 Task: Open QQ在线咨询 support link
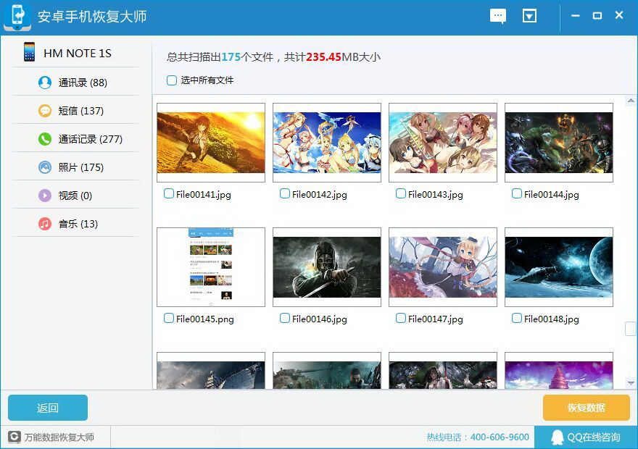tap(586, 437)
